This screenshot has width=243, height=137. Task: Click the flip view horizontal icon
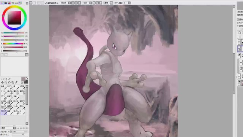[x=111, y=3]
